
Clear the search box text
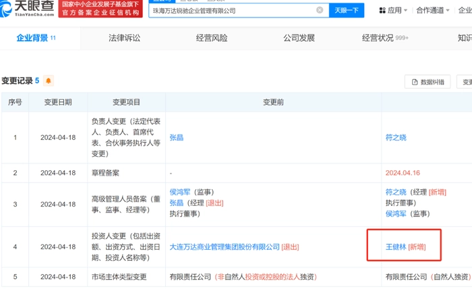point(320,10)
